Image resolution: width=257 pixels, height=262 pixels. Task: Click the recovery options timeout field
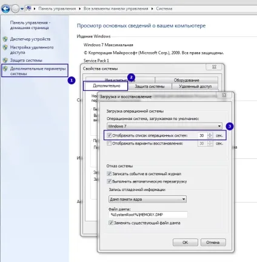pos(202,144)
